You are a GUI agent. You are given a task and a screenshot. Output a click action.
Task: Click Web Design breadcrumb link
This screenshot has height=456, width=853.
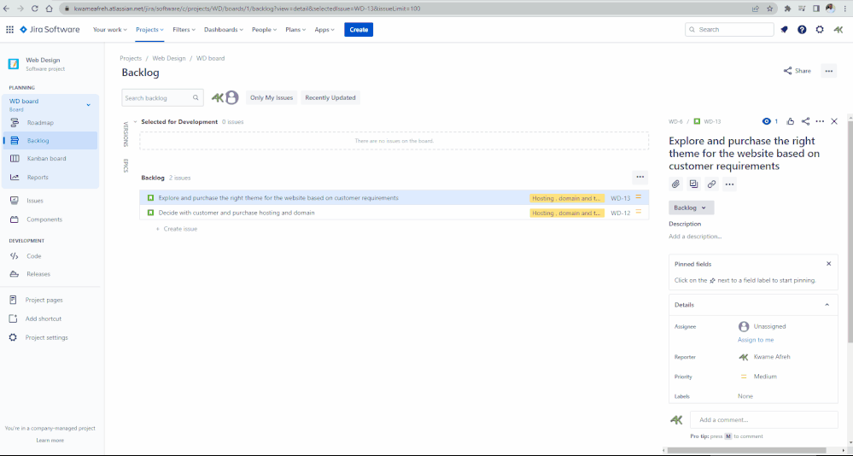point(169,58)
